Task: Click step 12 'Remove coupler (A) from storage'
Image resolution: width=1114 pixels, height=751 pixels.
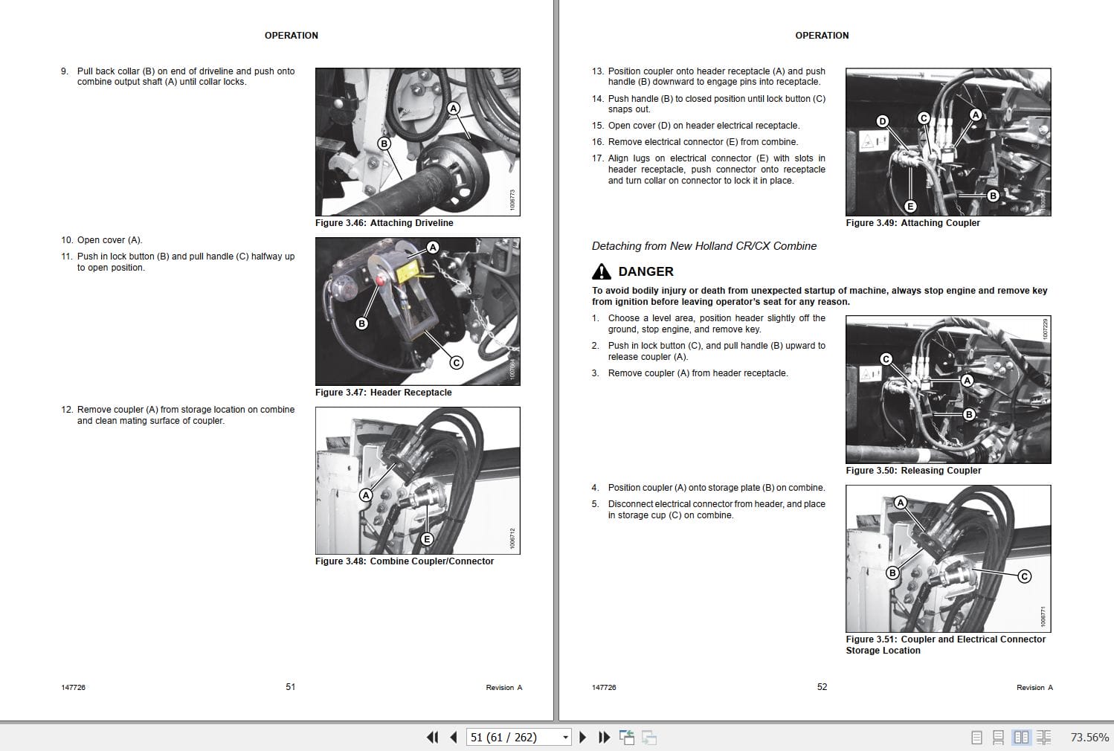Action: tap(186, 415)
